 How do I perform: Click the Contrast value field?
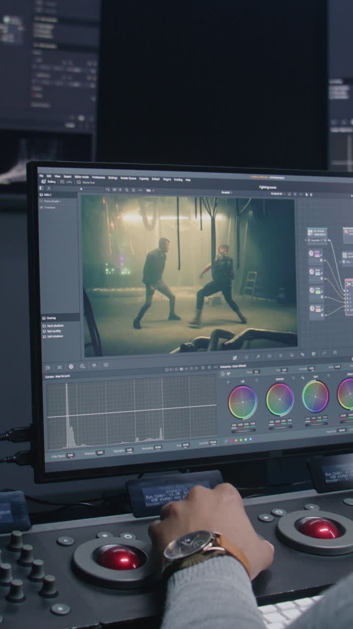pos(311,368)
